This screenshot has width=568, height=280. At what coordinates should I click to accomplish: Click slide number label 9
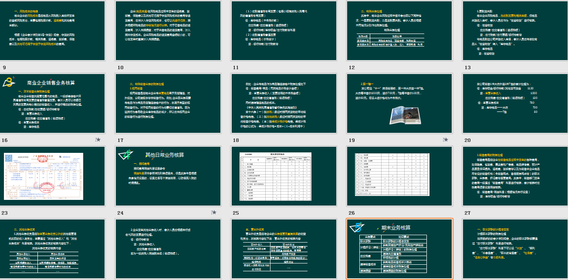click(x=4, y=67)
